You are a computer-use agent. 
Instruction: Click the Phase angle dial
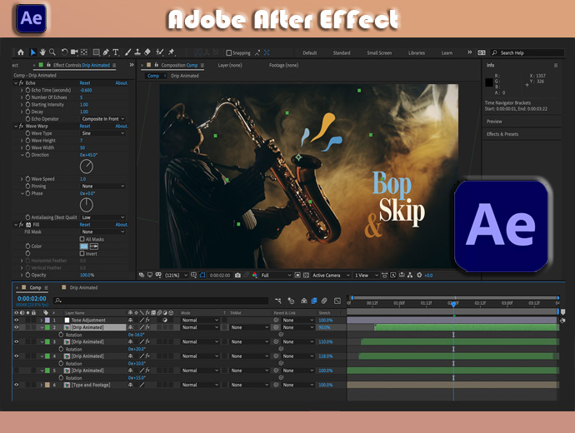87,205
